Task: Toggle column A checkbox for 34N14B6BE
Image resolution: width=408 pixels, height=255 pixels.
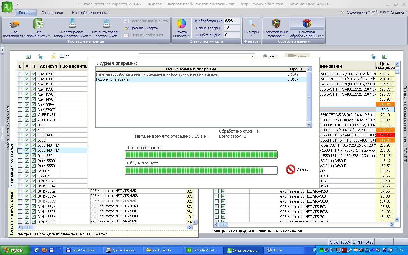Action: (27, 222)
